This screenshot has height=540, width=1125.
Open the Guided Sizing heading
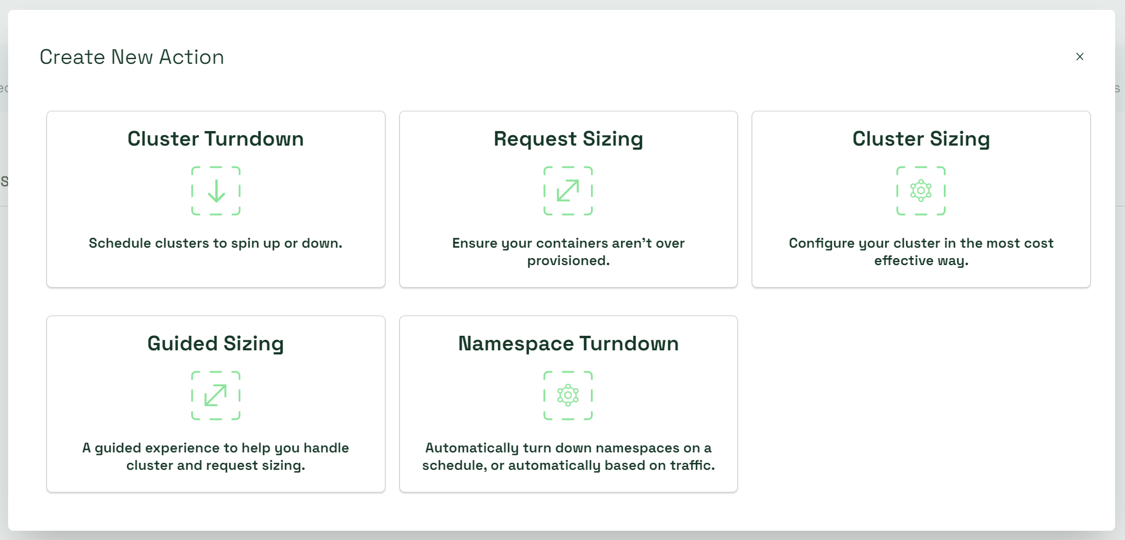(216, 343)
